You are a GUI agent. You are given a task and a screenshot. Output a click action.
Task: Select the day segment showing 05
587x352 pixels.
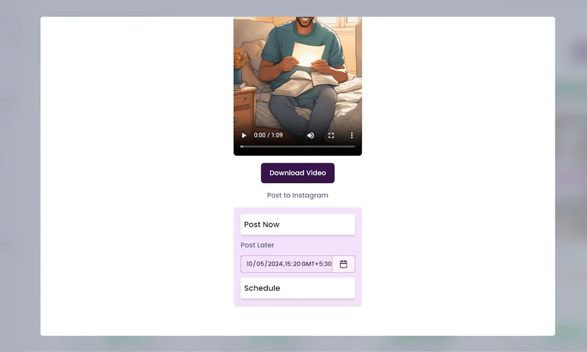pos(259,264)
